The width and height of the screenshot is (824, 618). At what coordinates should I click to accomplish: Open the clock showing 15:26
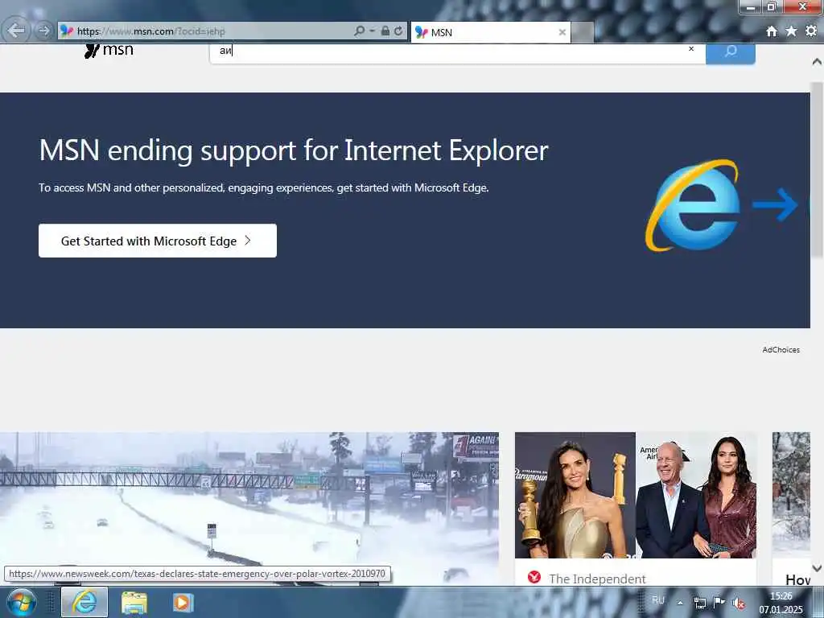[x=781, y=603]
